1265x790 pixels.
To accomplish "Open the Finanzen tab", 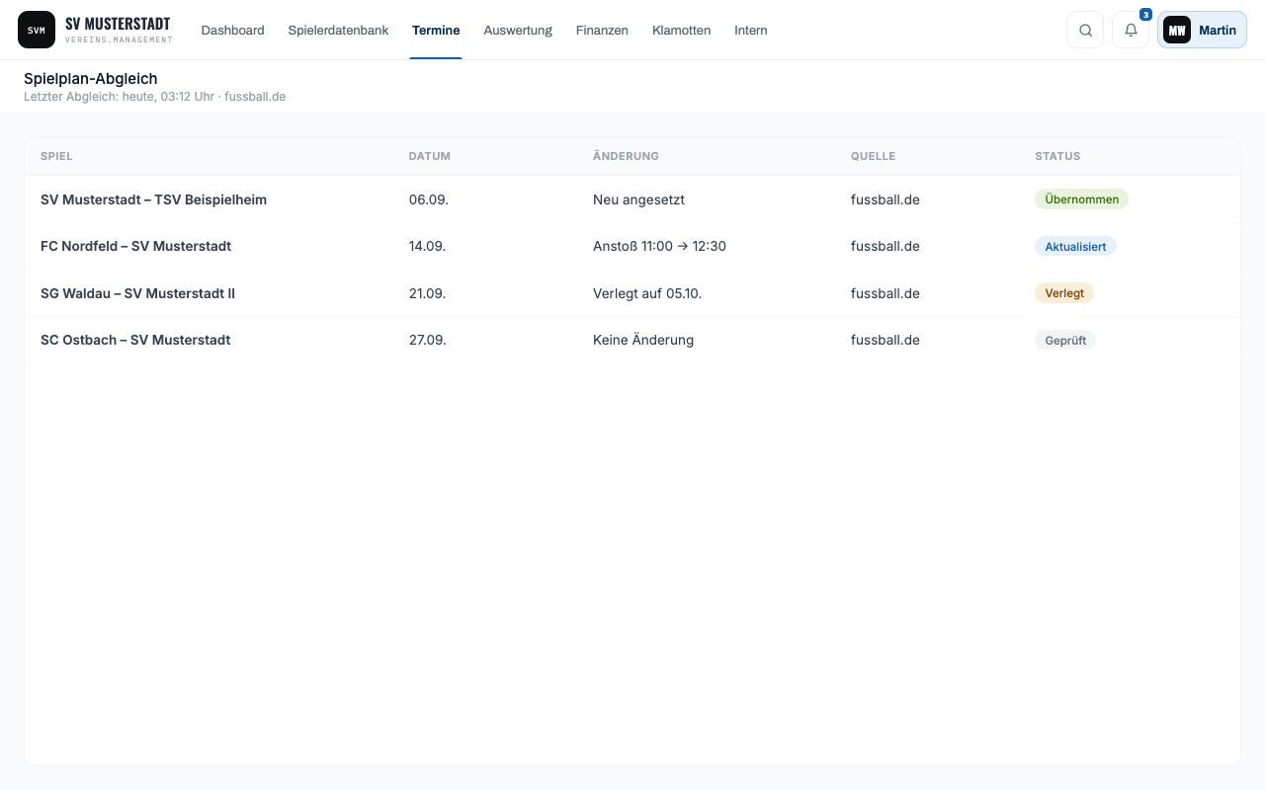I will (x=602, y=30).
